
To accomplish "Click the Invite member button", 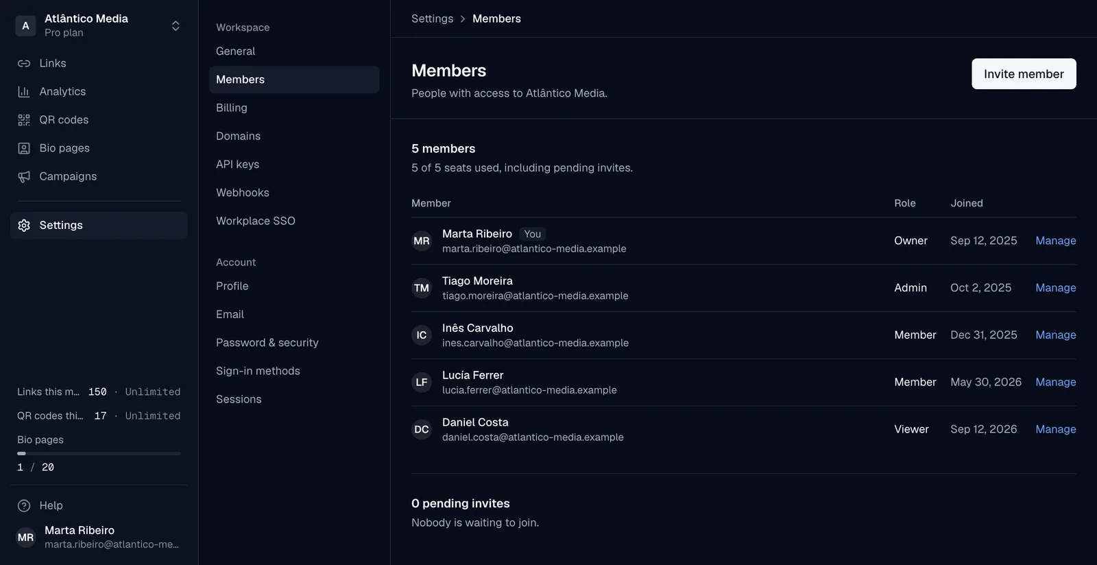I will point(1024,74).
